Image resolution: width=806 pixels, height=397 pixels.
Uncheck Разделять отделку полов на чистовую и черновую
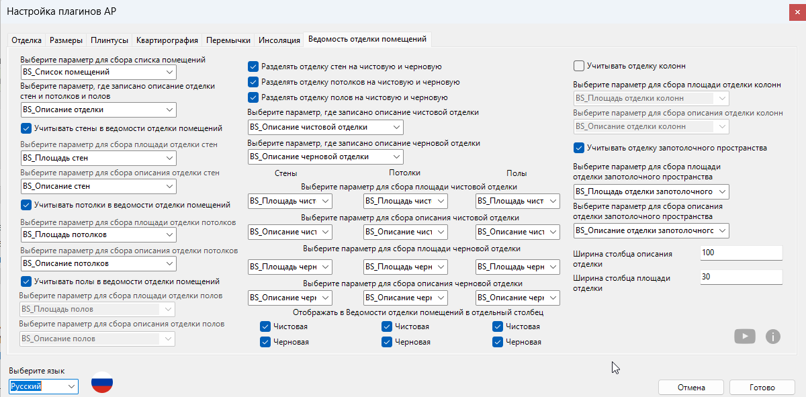pos(253,97)
